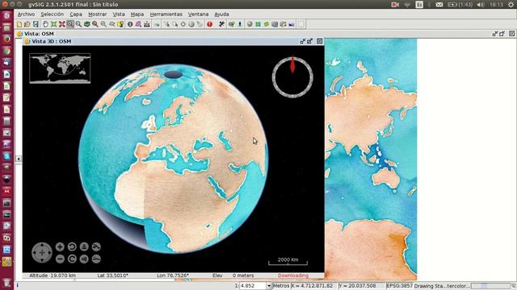The width and height of the screenshot is (517, 290).
Task: Click the green stacked layers toolbar icon
Action: click(x=86, y=24)
